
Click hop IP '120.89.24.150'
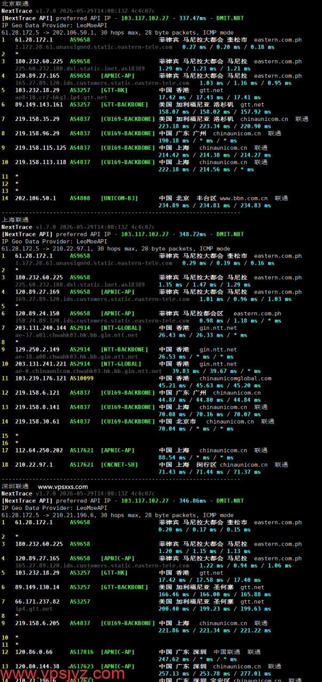point(37,313)
